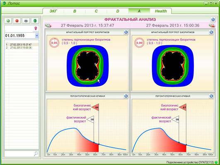Click the white actual age flag 58 on right chart
This screenshot has width=220, height=165.
pos(176,119)
